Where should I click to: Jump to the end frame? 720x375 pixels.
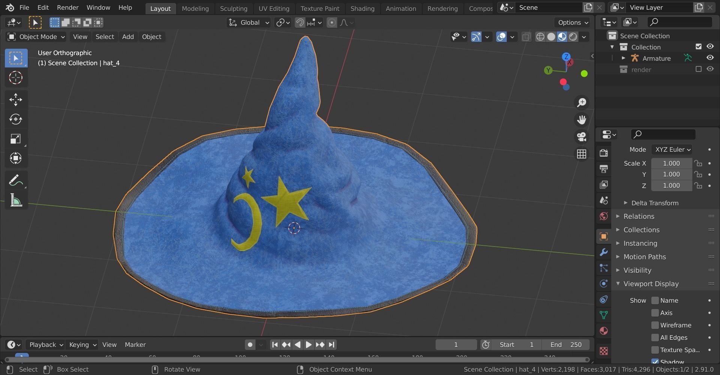(x=331, y=345)
